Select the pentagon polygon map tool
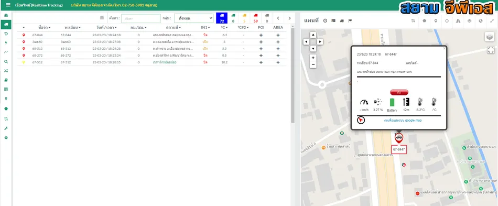The width and height of the screenshot is (498, 206). click(424, 20)
